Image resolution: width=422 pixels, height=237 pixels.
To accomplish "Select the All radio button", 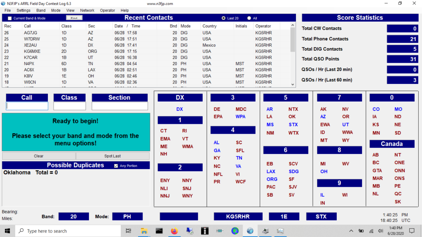I will coord(249,18).
